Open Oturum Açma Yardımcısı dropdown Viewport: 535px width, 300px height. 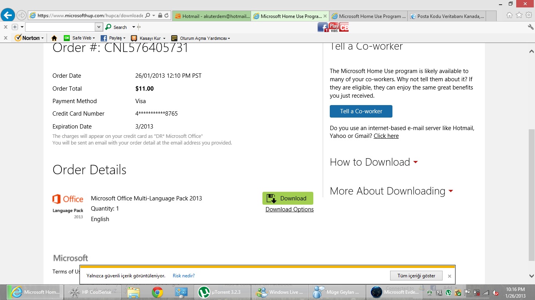pyautogui.click(x=229, y=38)
